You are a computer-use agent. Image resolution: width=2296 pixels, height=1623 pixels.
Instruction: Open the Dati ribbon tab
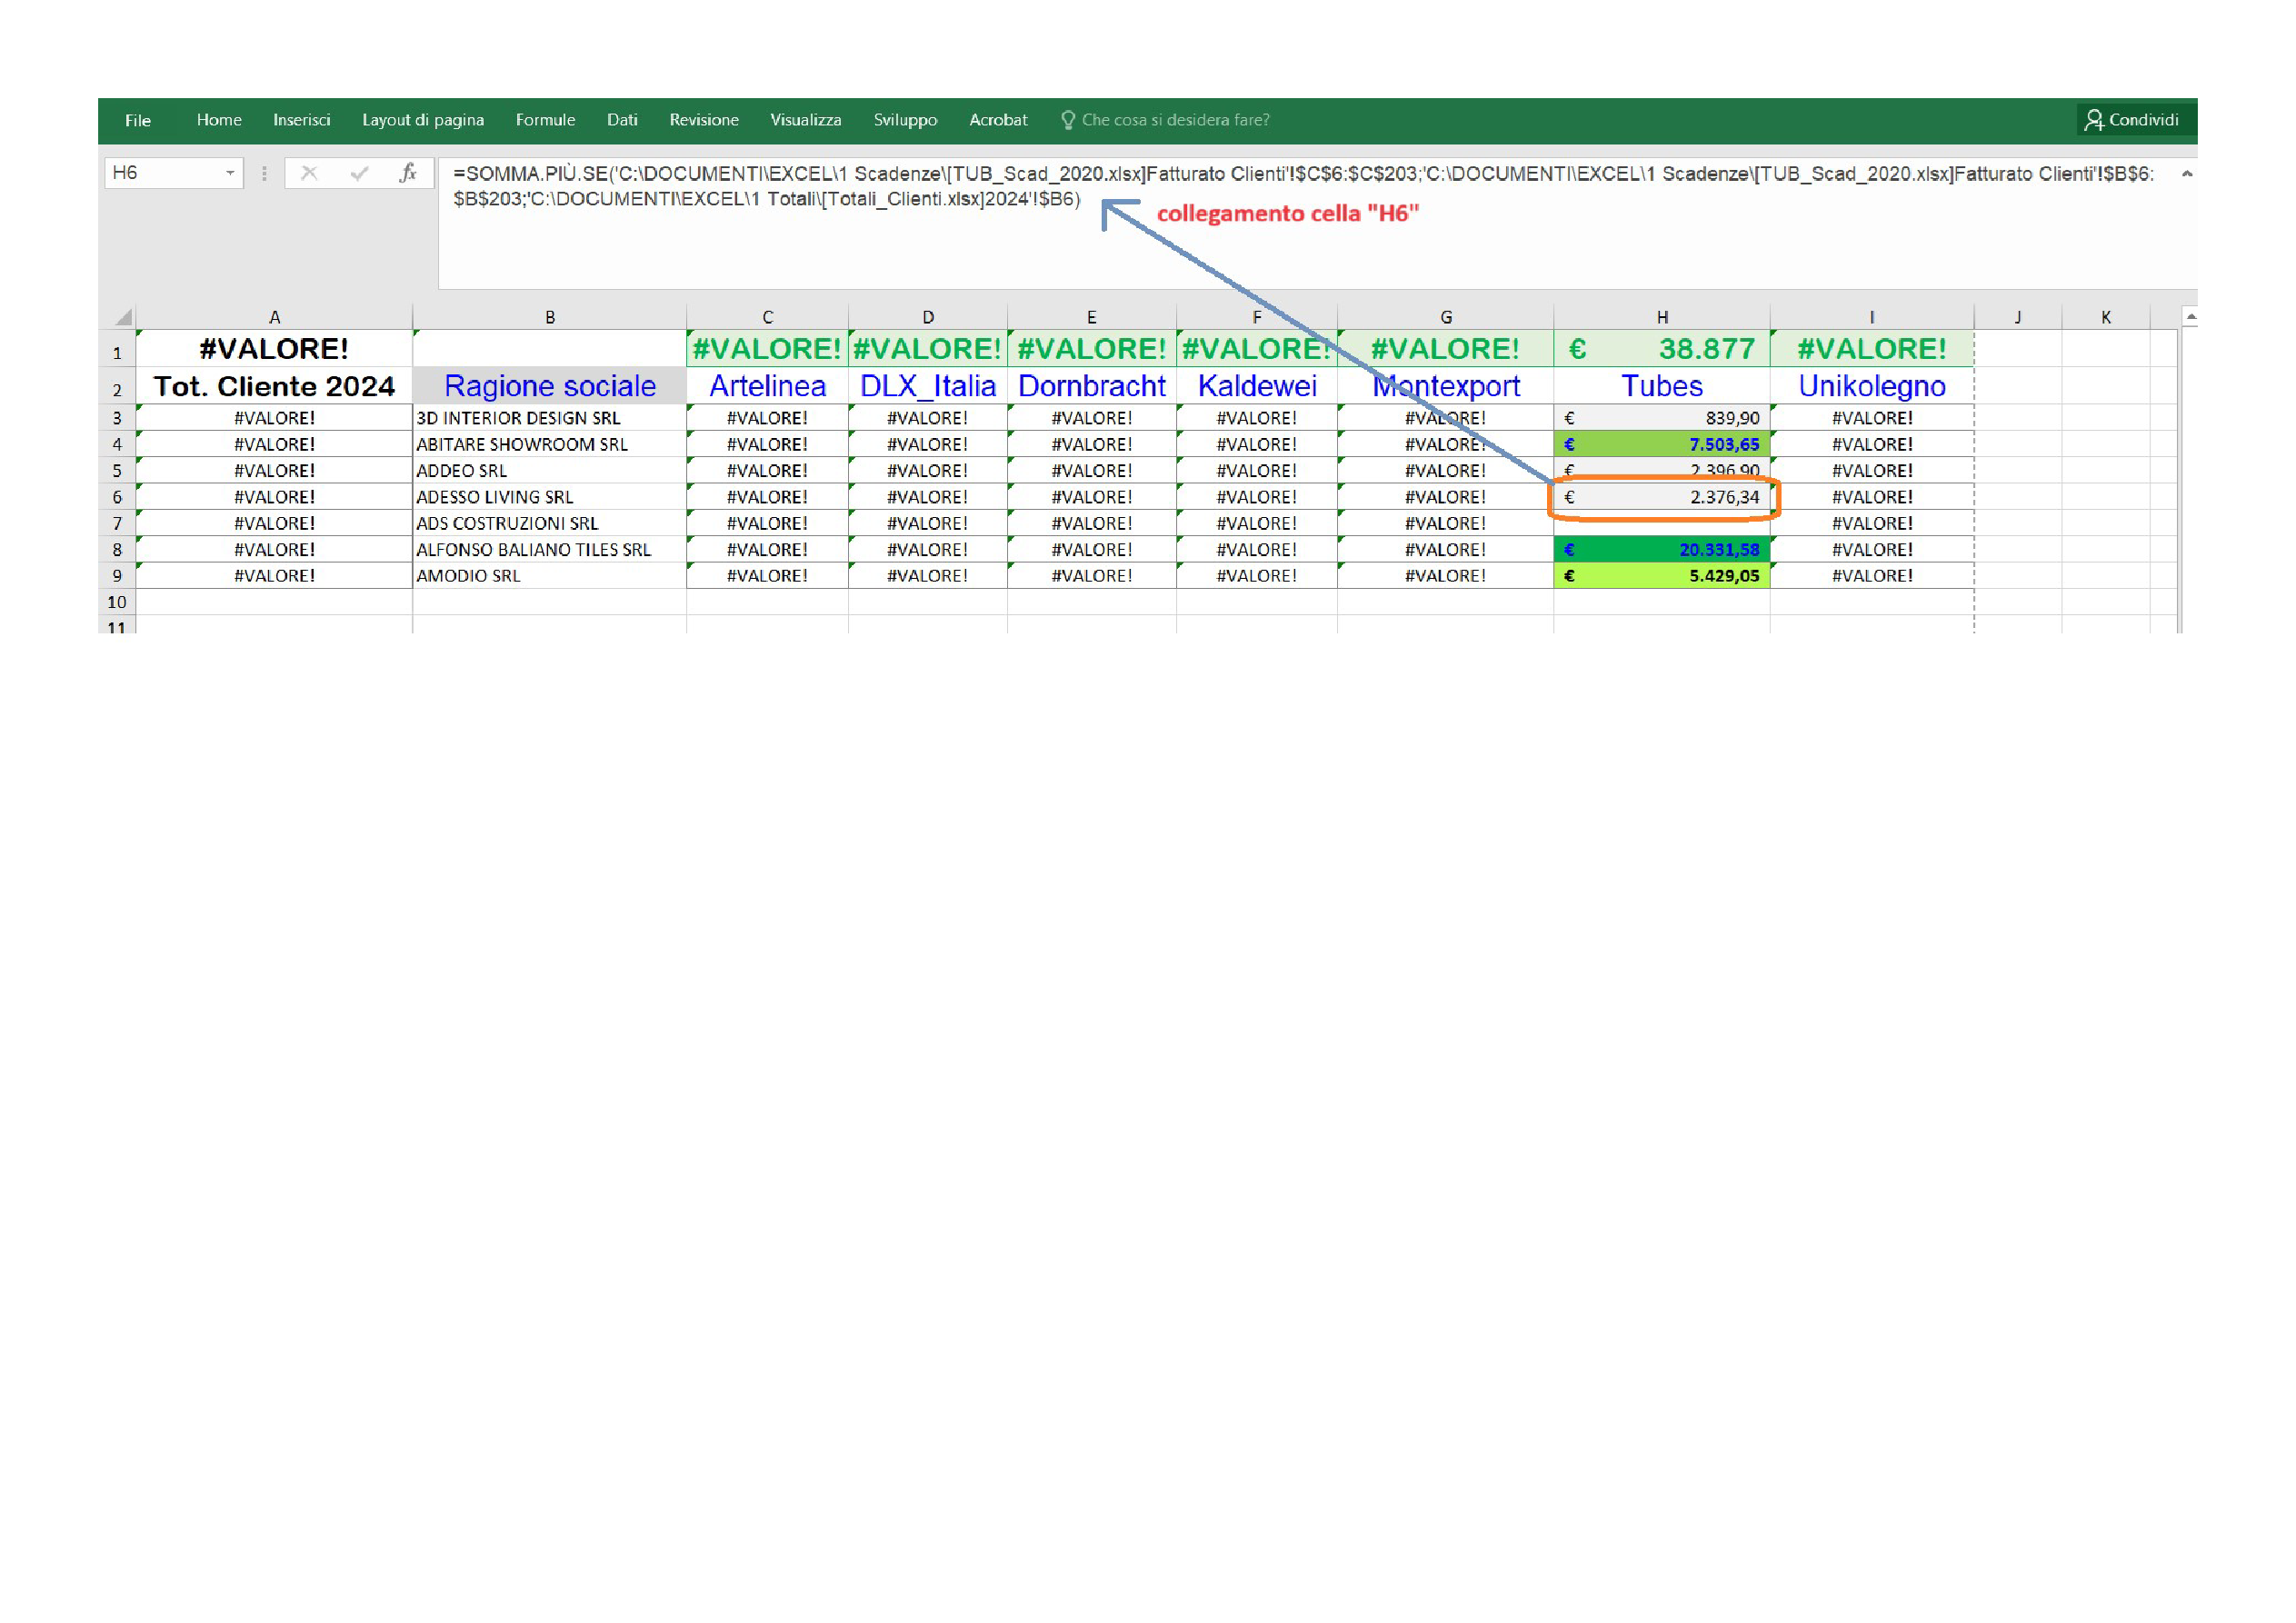pos(621,120)
